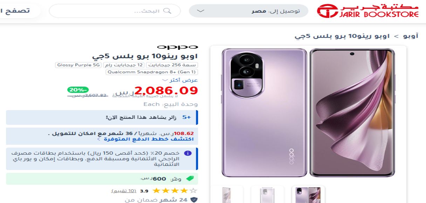Screen dimensions: 426x203
Task: Click the blue info icon on discount notice
Action: [188, 153]
